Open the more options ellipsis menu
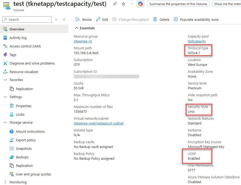 tap(132, 4)
